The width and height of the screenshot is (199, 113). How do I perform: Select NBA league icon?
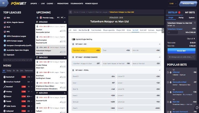[5, 18]
